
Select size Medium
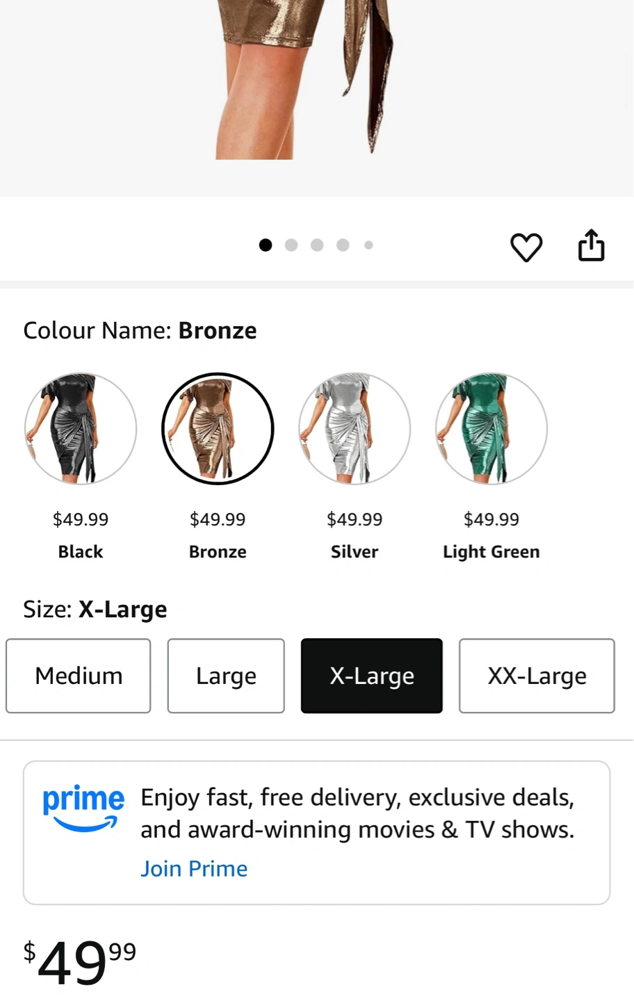[79, 676]
